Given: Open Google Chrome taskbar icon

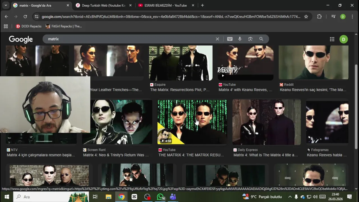Looking at the screenshot, I should (x=121, y=197).
